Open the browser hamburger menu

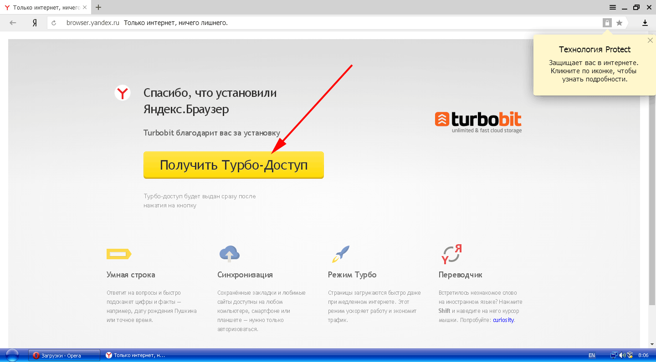(x=613, y=7)
